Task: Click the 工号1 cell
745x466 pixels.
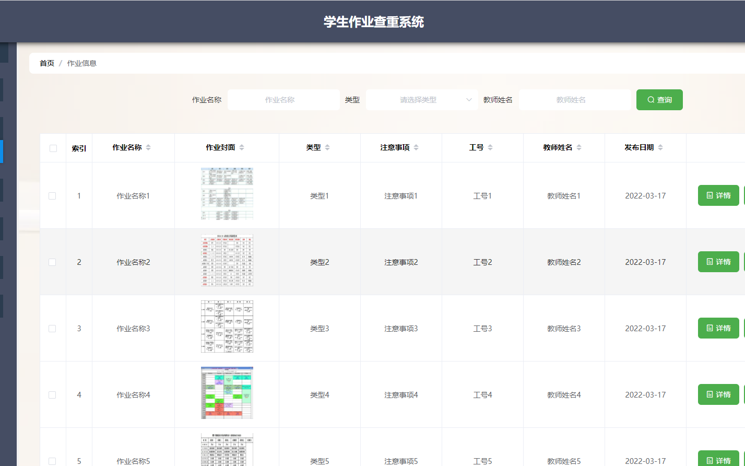Action: 482,196
